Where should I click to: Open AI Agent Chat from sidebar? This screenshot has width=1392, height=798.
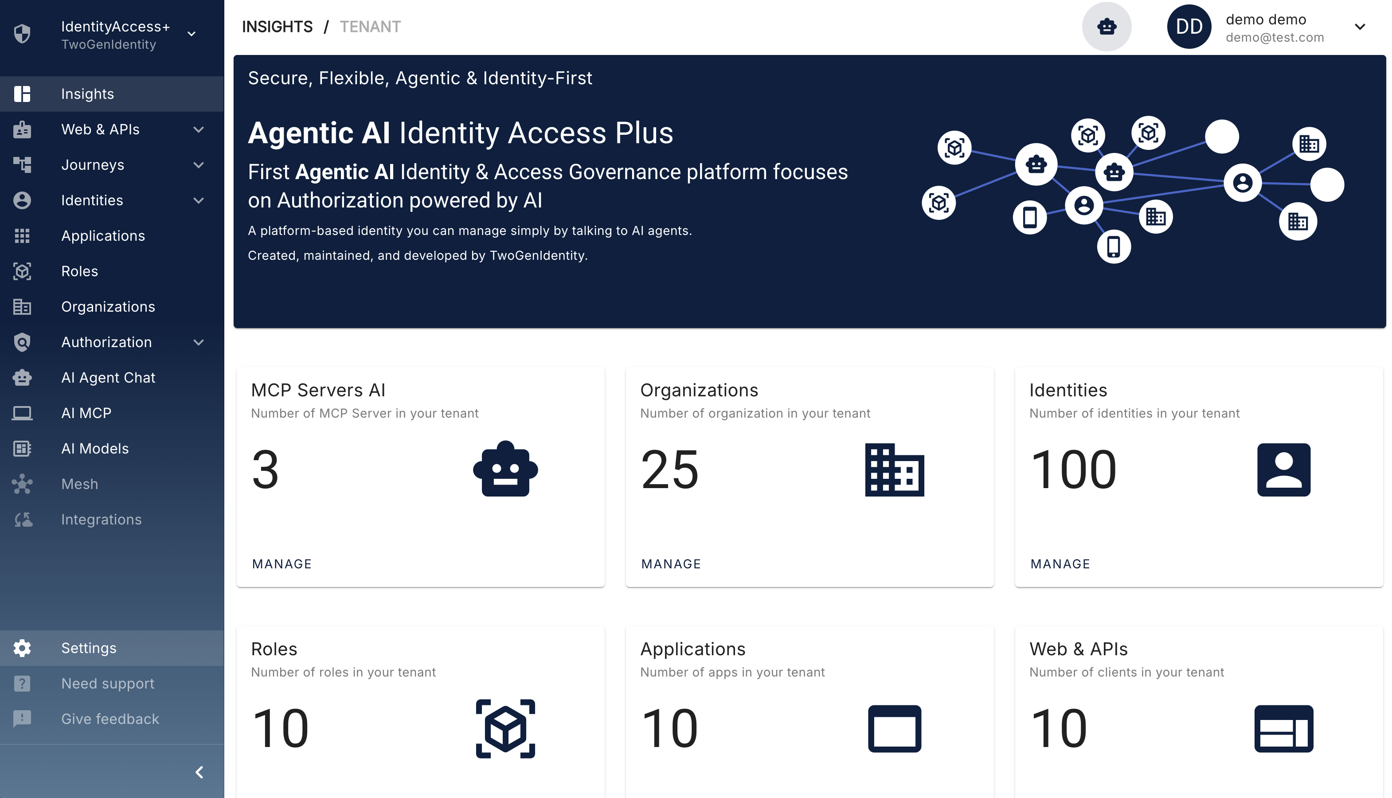point(108,378)
